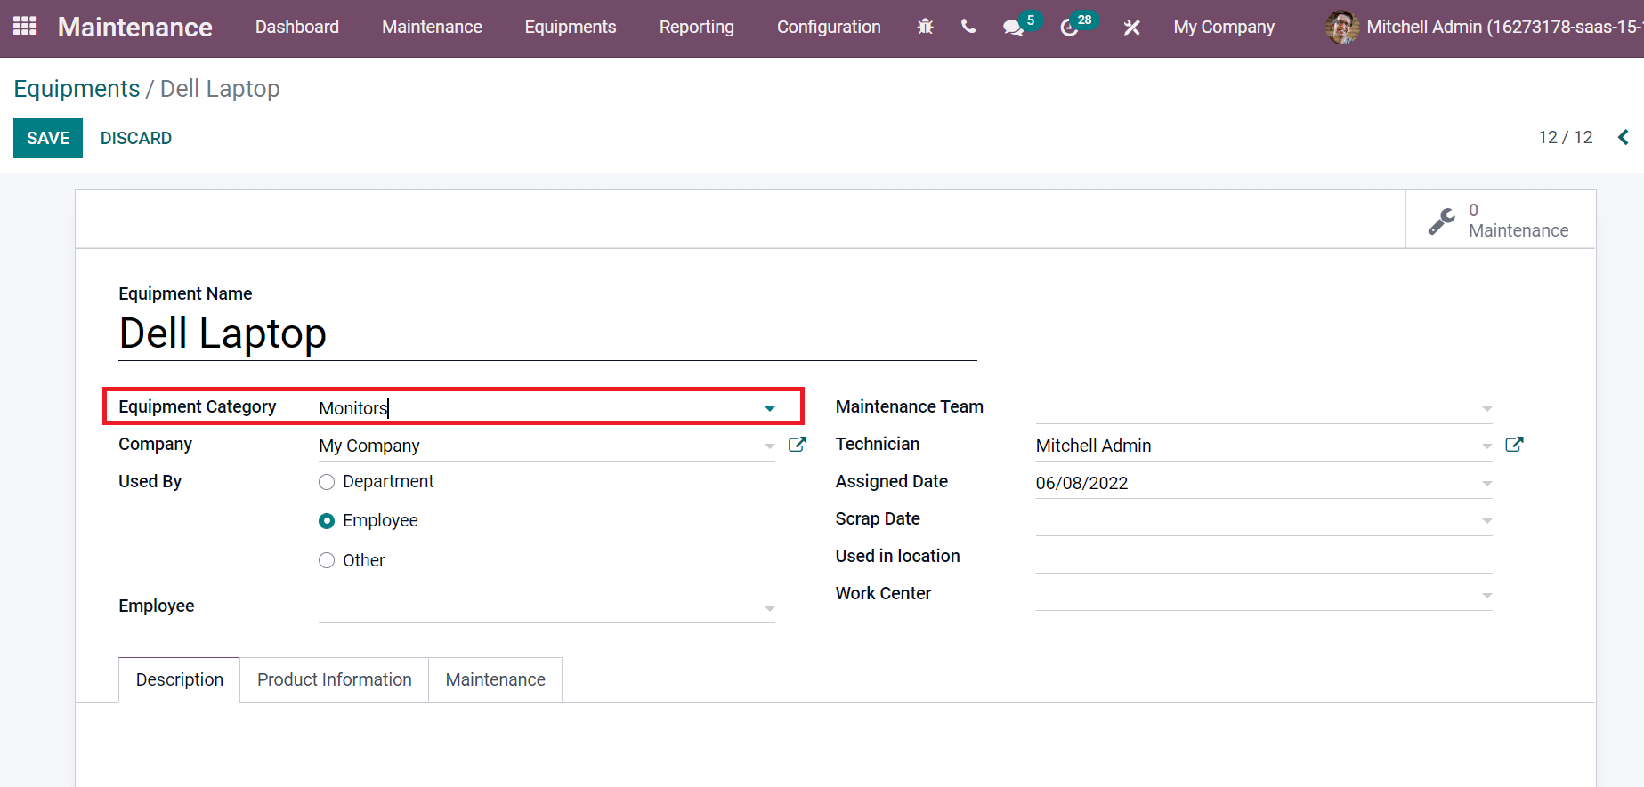The height and width of the screenshot is (787, 1644).
Task: Select the Employee radio option
Action: tap(327, 521)
